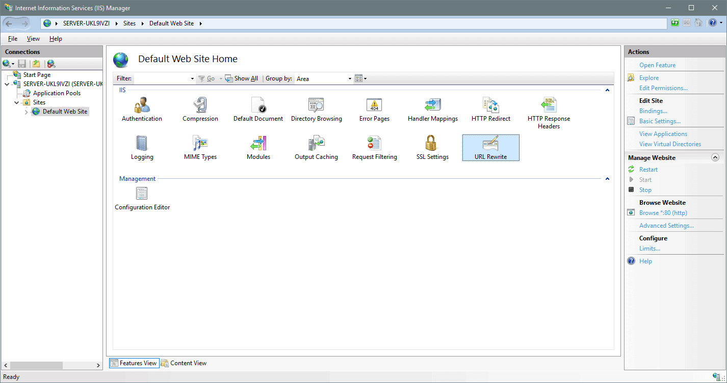Screen dimensions: 727x383
Task: Open Directory Browsing feature
Action: 317,110
